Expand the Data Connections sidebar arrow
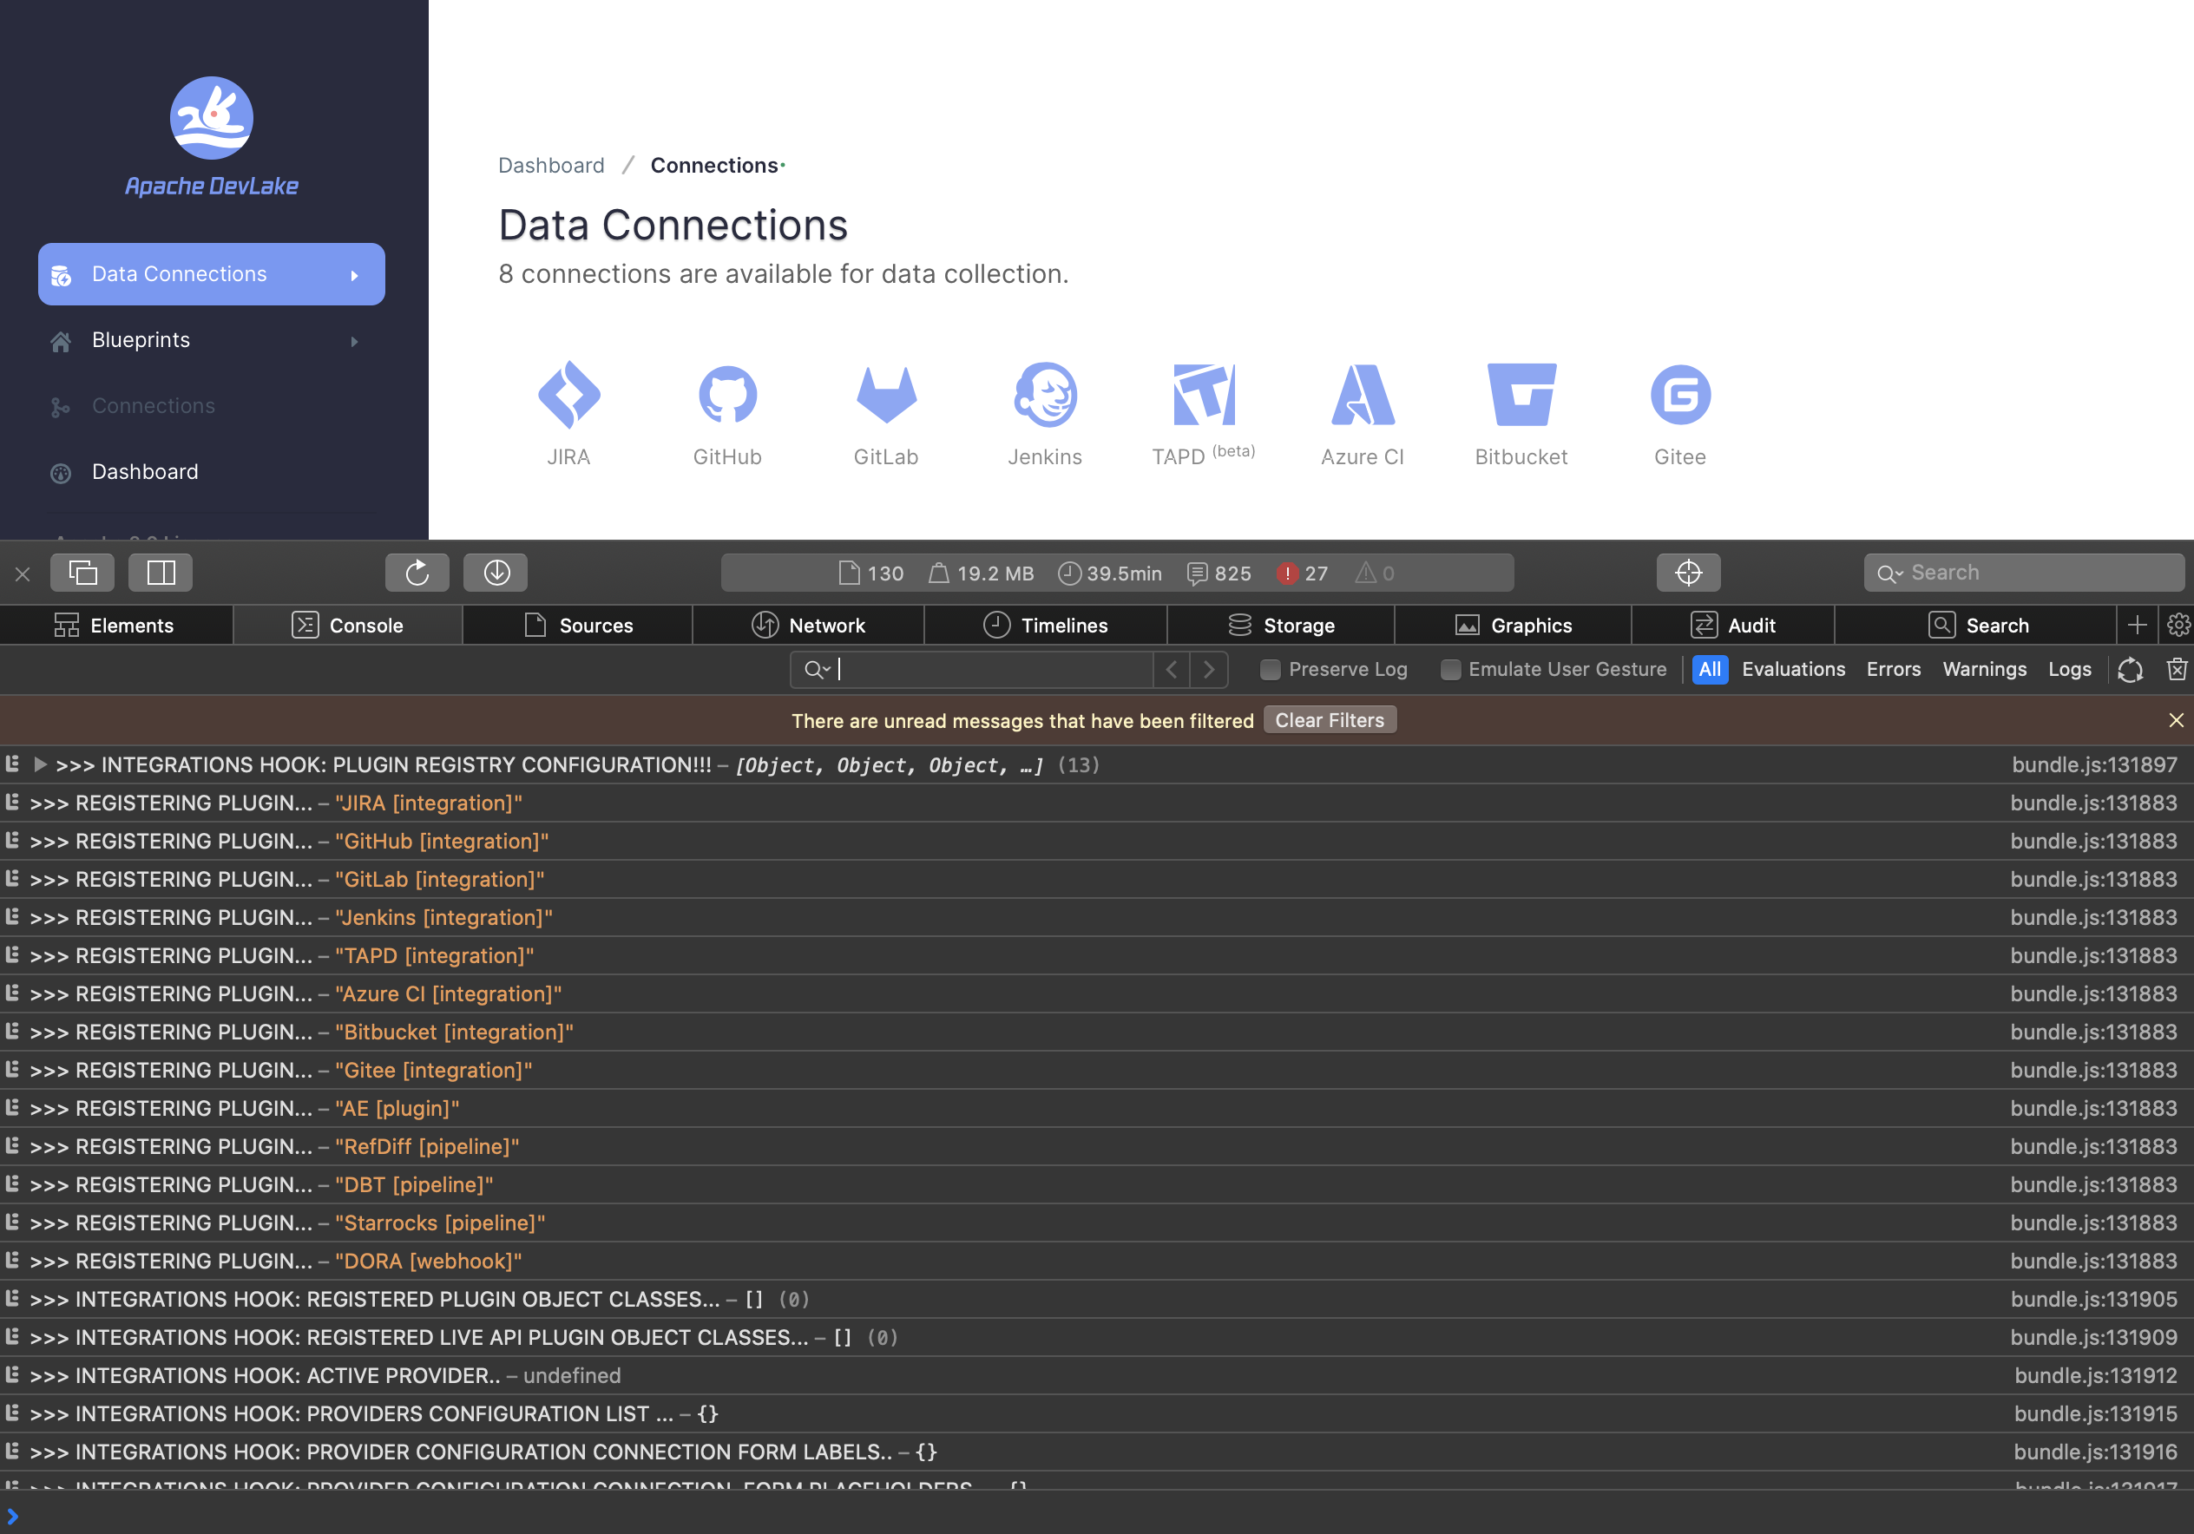Screen dimensions: 2194x1534 pos(354,275)
